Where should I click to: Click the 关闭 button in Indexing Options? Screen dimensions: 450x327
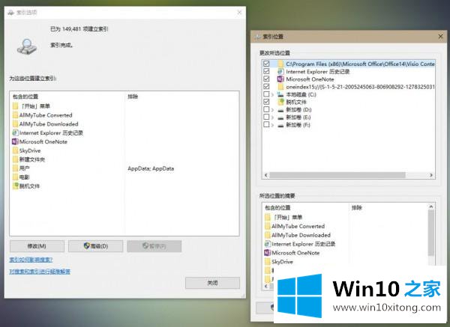(212, 283)
